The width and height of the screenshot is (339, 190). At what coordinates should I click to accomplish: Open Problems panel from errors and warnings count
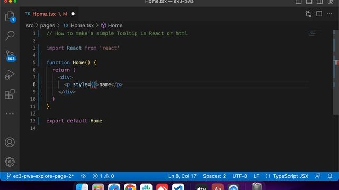coord(103,176)
